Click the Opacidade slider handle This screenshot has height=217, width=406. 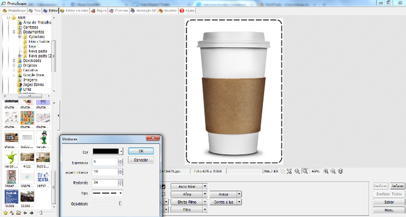point(120,203)
